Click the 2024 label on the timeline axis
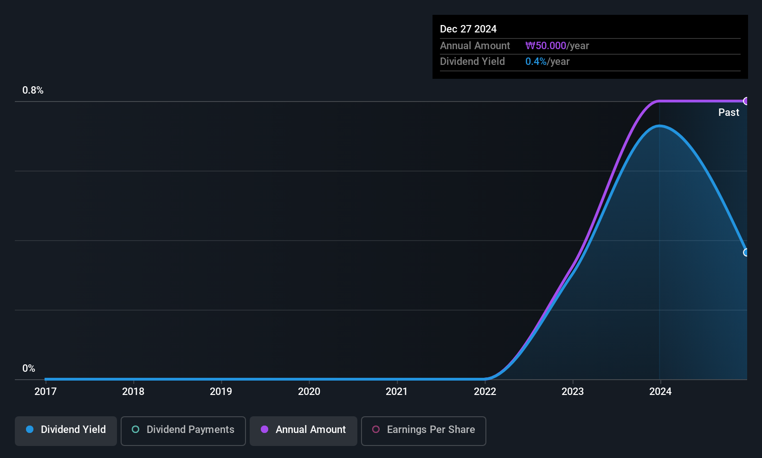 661,391
